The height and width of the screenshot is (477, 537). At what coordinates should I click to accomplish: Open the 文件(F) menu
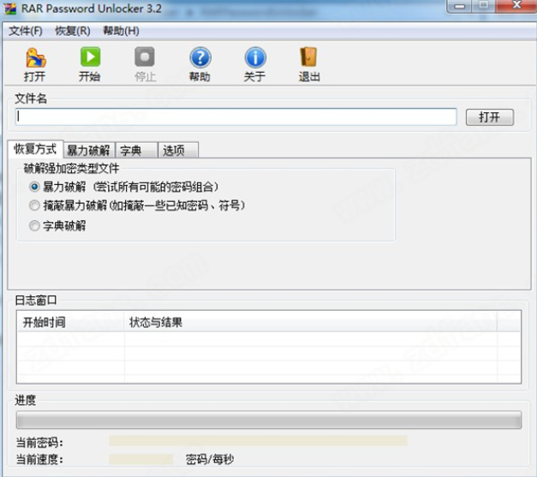pyautogui.click(x=26, y=31)
